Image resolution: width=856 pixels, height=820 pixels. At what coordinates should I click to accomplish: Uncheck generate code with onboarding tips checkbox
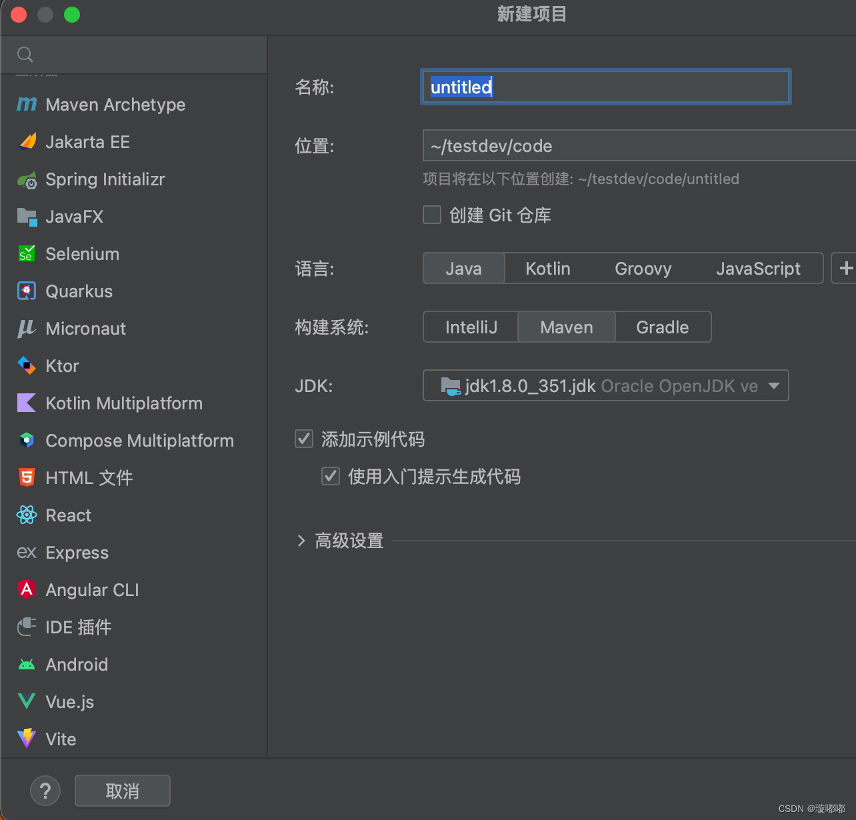(331, 476)
